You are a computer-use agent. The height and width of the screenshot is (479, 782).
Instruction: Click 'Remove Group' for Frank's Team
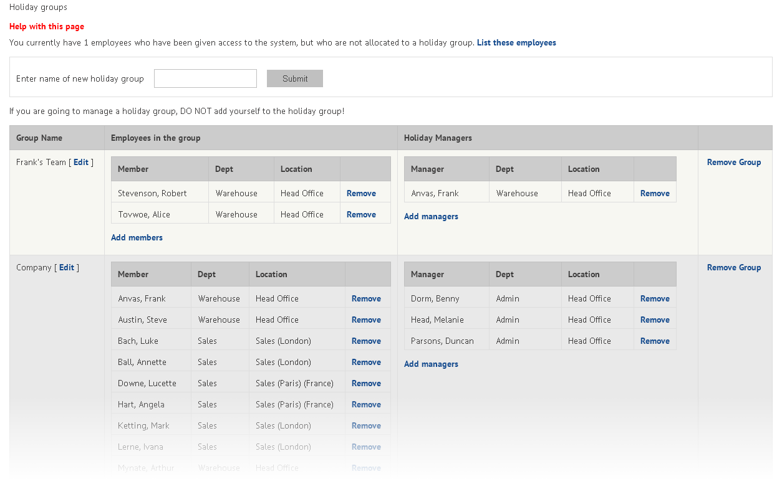pyautogui.click(x=734, y=162)
